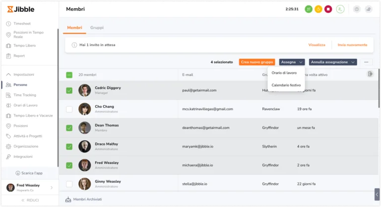Click email paul@getairmail.com
Image resolution: width=381 pixels, height=207 pixels.
coord(199,90)
